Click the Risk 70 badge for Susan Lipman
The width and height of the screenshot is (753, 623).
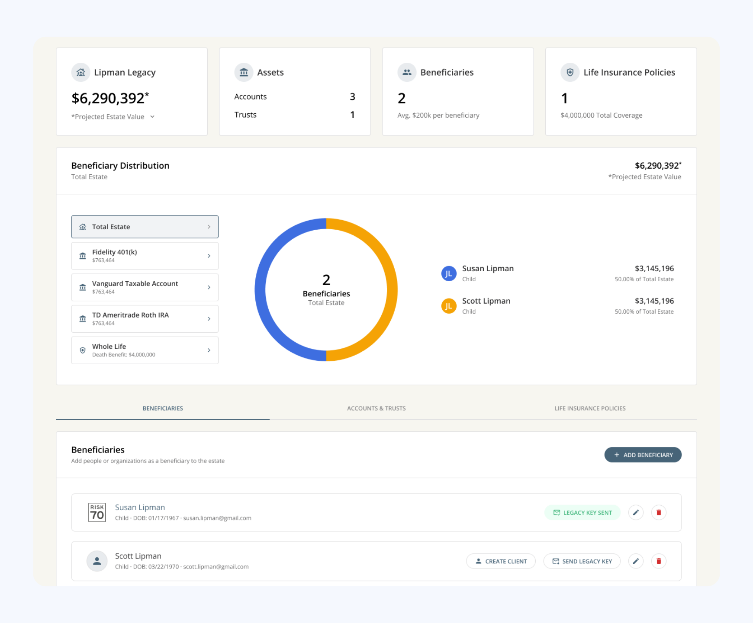click(x=97, y=513)
